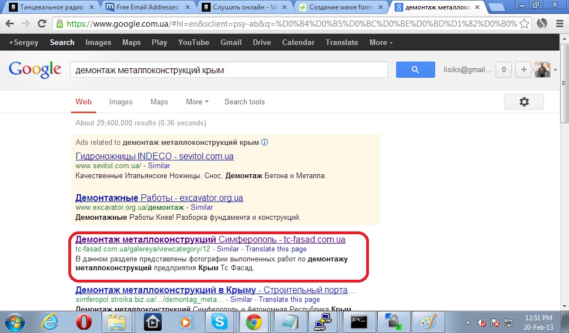Open the search settings gear
This screenshot has width=569, height=333.
(523, 102)
